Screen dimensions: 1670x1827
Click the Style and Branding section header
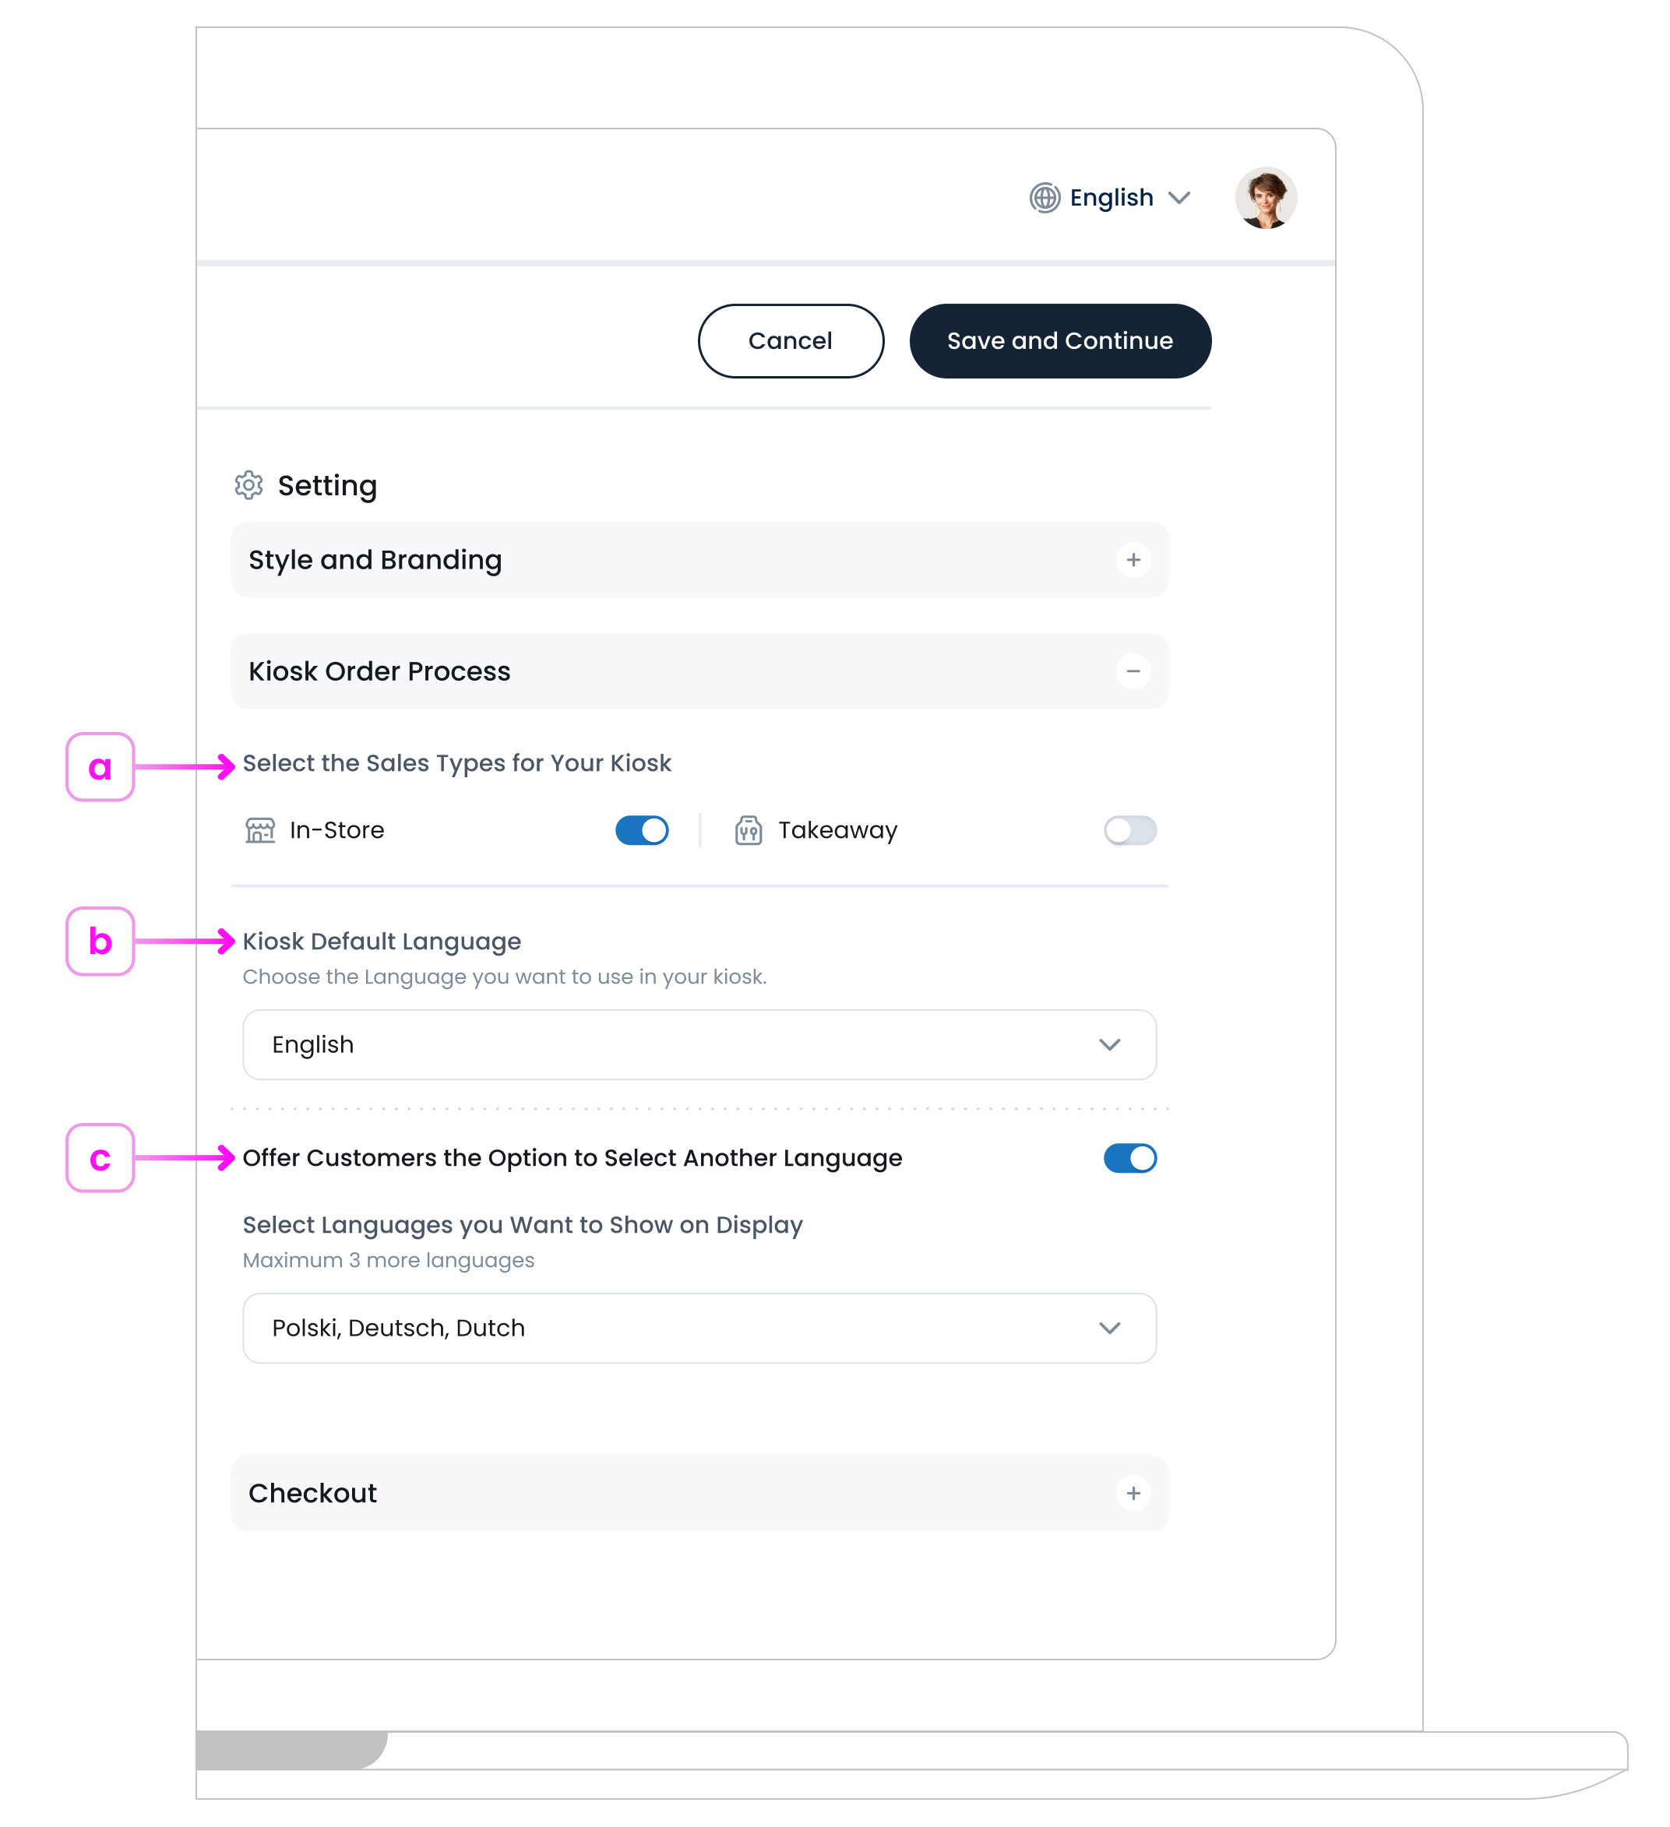[x=375, y=560]
